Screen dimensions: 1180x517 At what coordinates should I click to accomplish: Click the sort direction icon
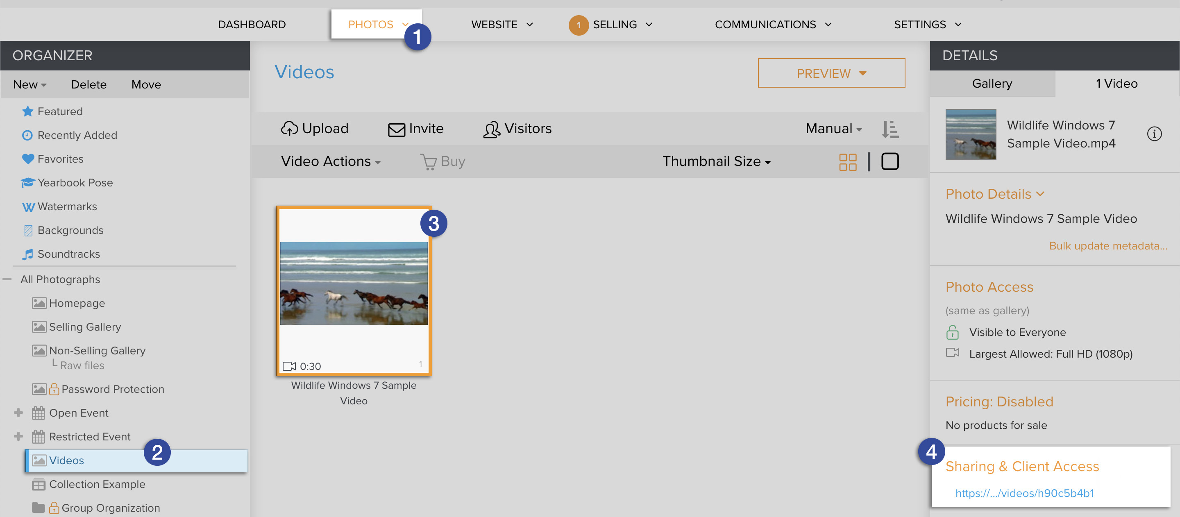pos(890,129)
